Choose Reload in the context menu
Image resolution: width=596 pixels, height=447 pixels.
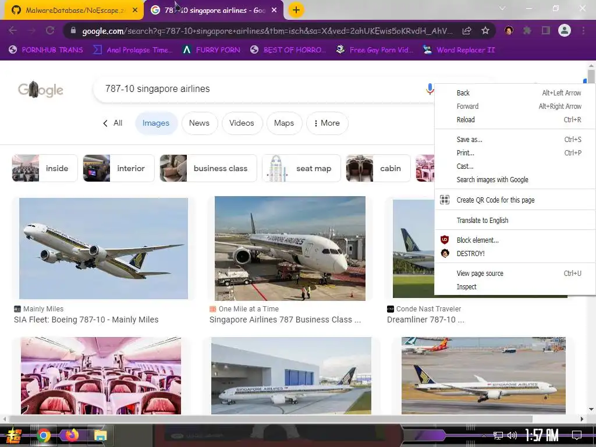tap(515, 120)
